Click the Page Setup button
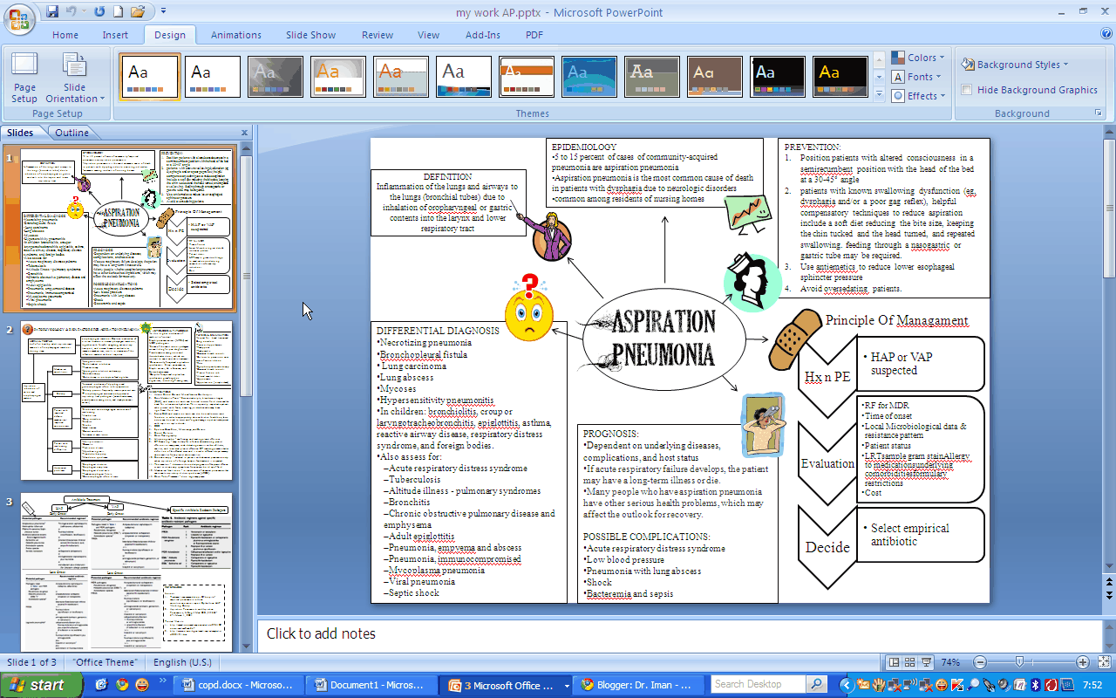This screenshot has height=698, width=1116. 24,79
